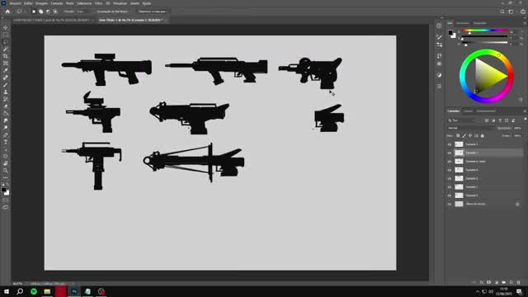Filter layers by text type icon
The image size is (528, 297).
coord(500,120)
